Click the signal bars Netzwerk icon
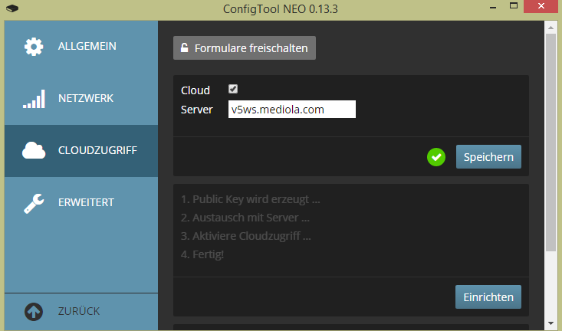 [x=34, y=99]
